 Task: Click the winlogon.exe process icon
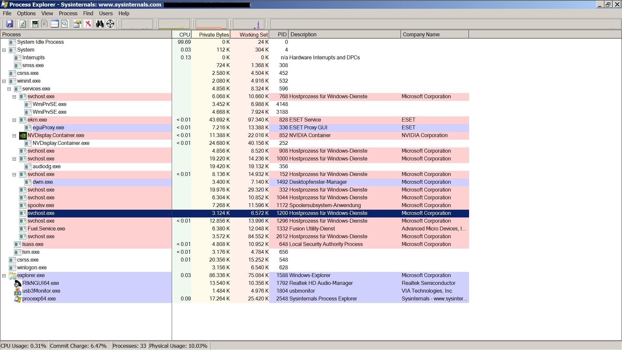coord(12,268)
